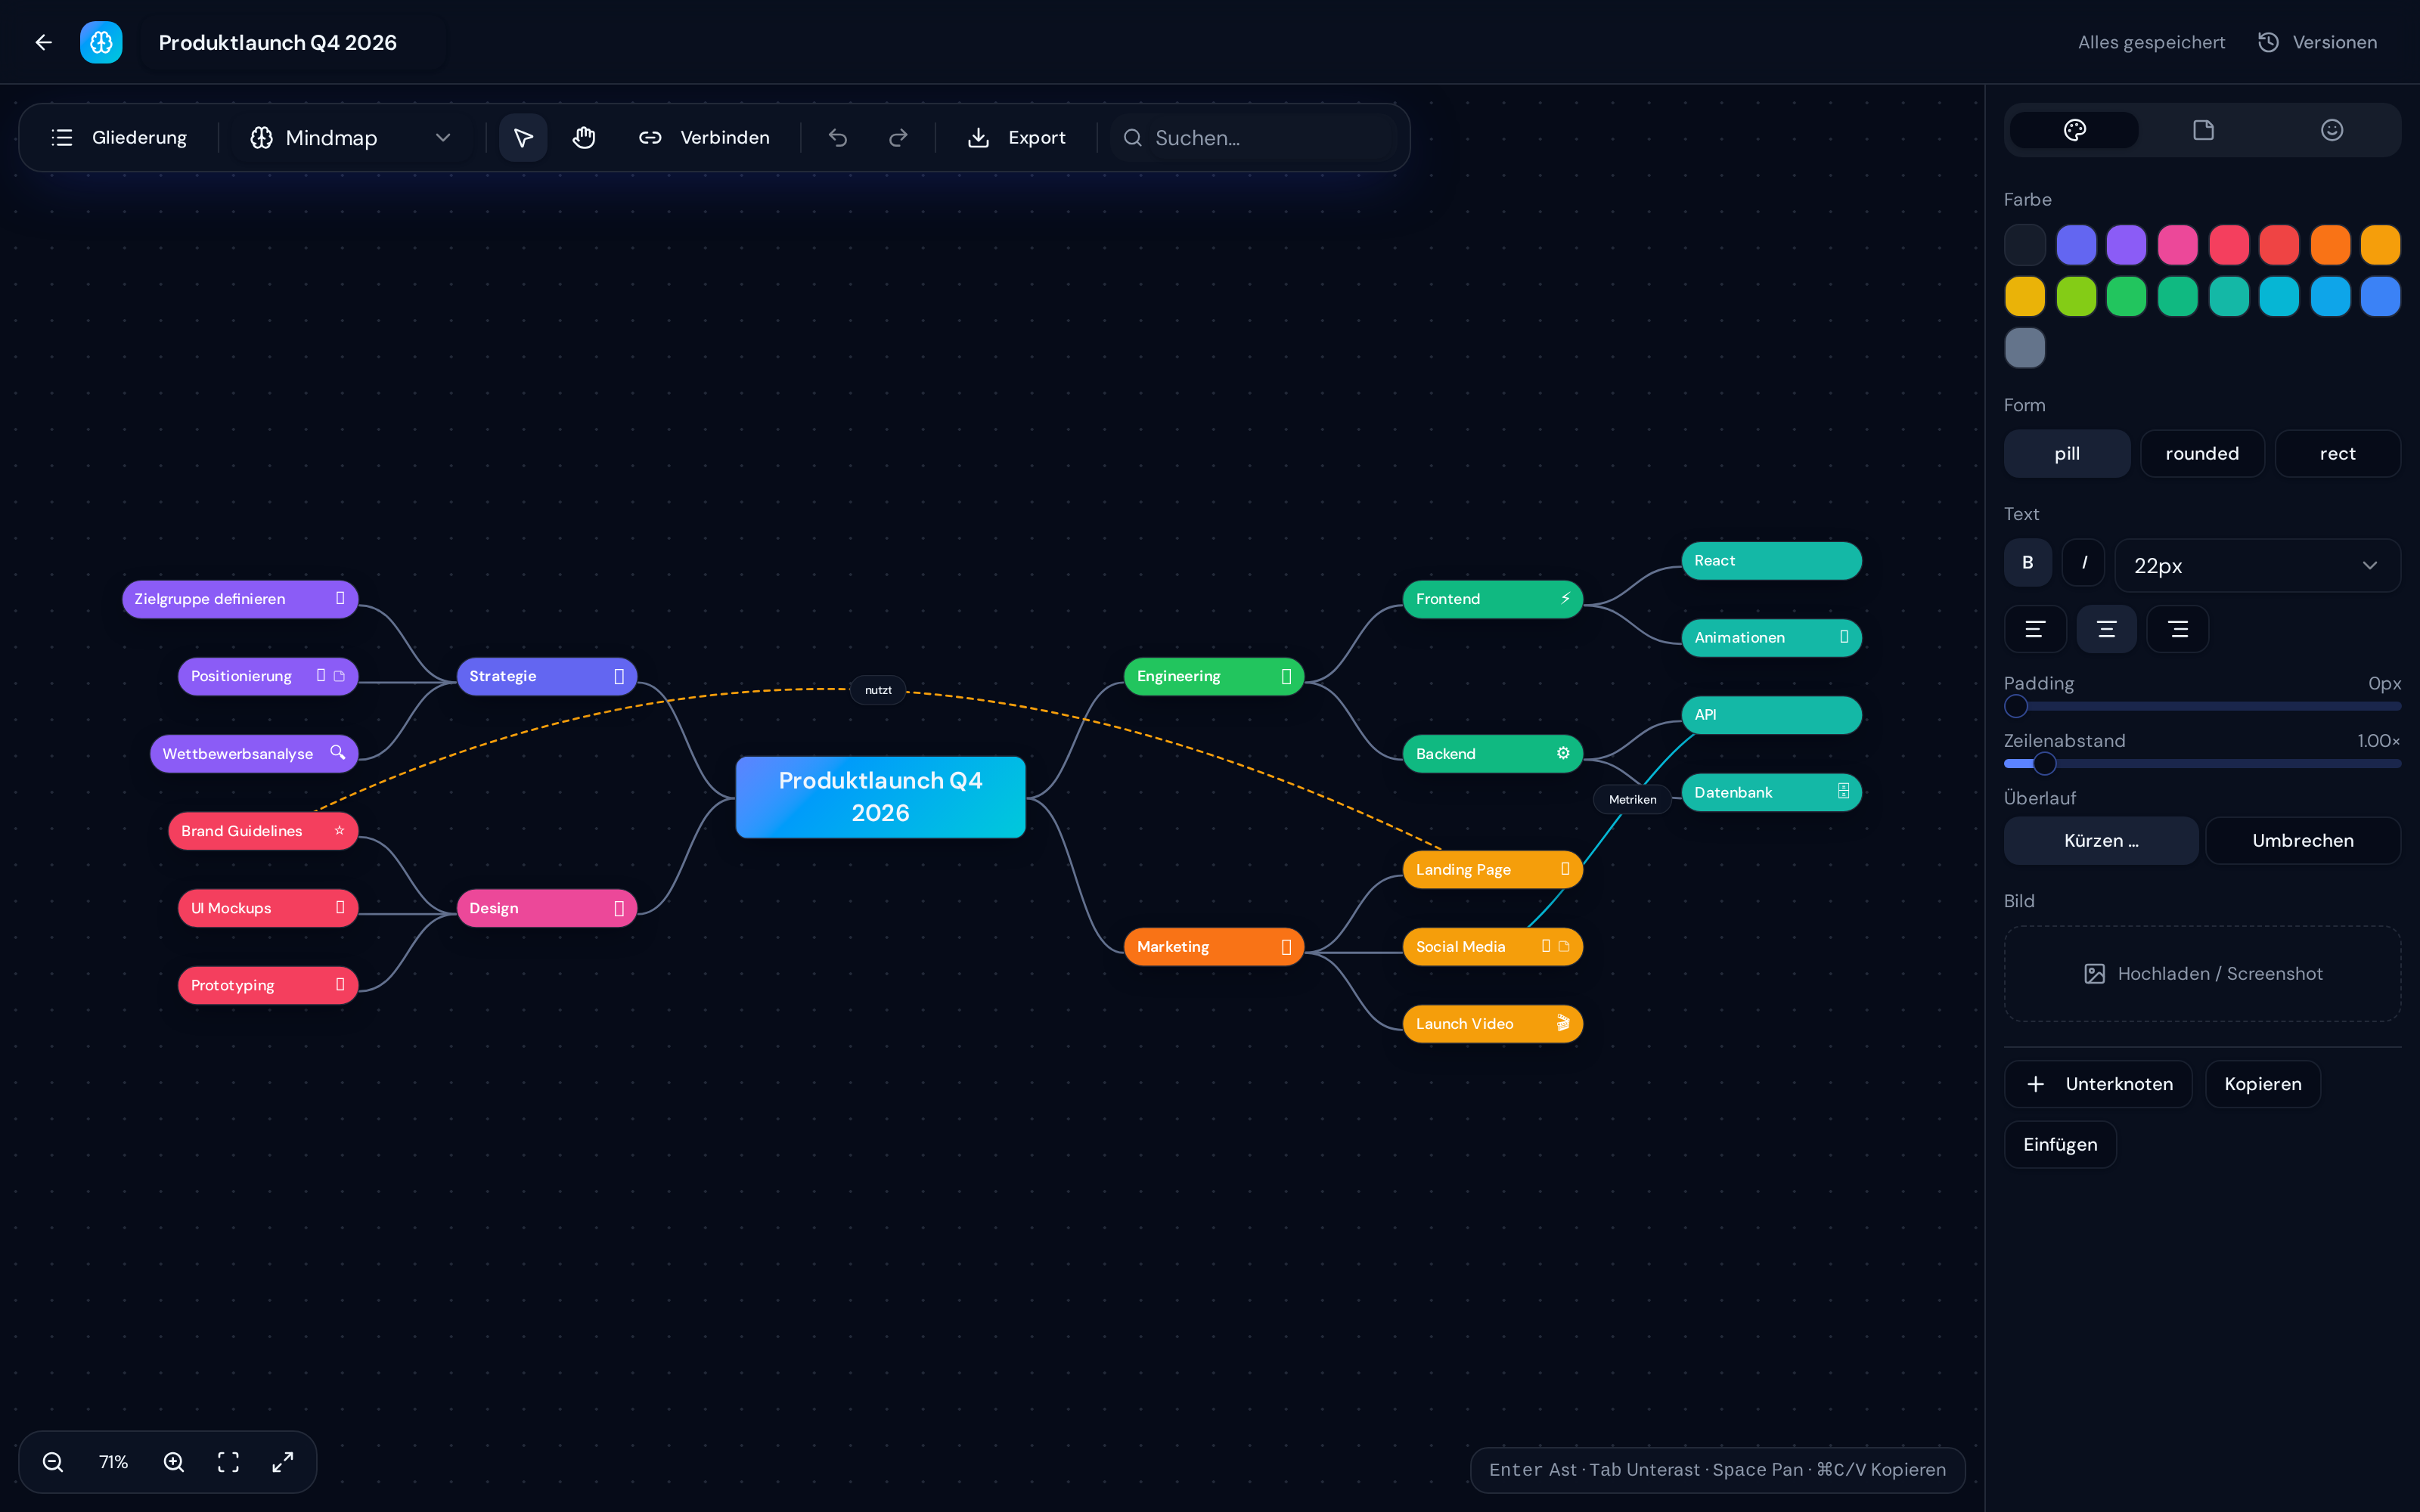Open the Gliederung outline view
The width and height of the screenshot is (2420, 1512).
click(x=119, y=138)
